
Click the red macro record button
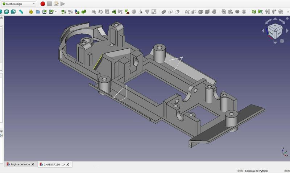point(43,4)
